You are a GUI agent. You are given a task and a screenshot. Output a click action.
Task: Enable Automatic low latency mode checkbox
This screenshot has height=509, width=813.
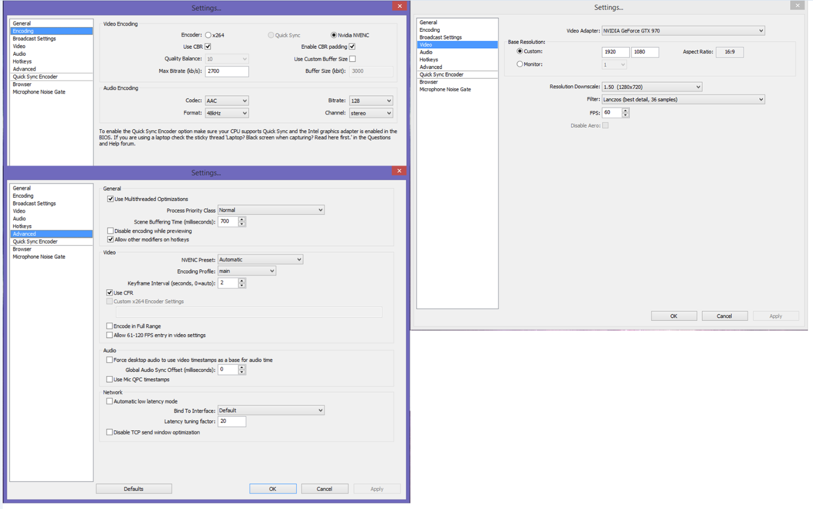point(110,401)
